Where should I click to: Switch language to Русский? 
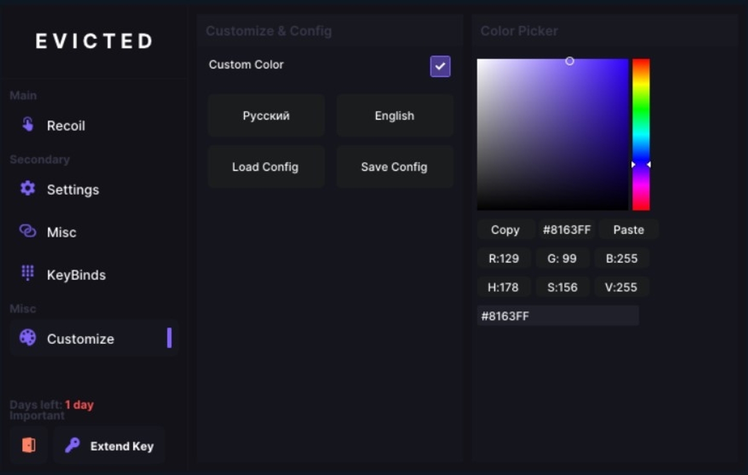coord(266,115)
